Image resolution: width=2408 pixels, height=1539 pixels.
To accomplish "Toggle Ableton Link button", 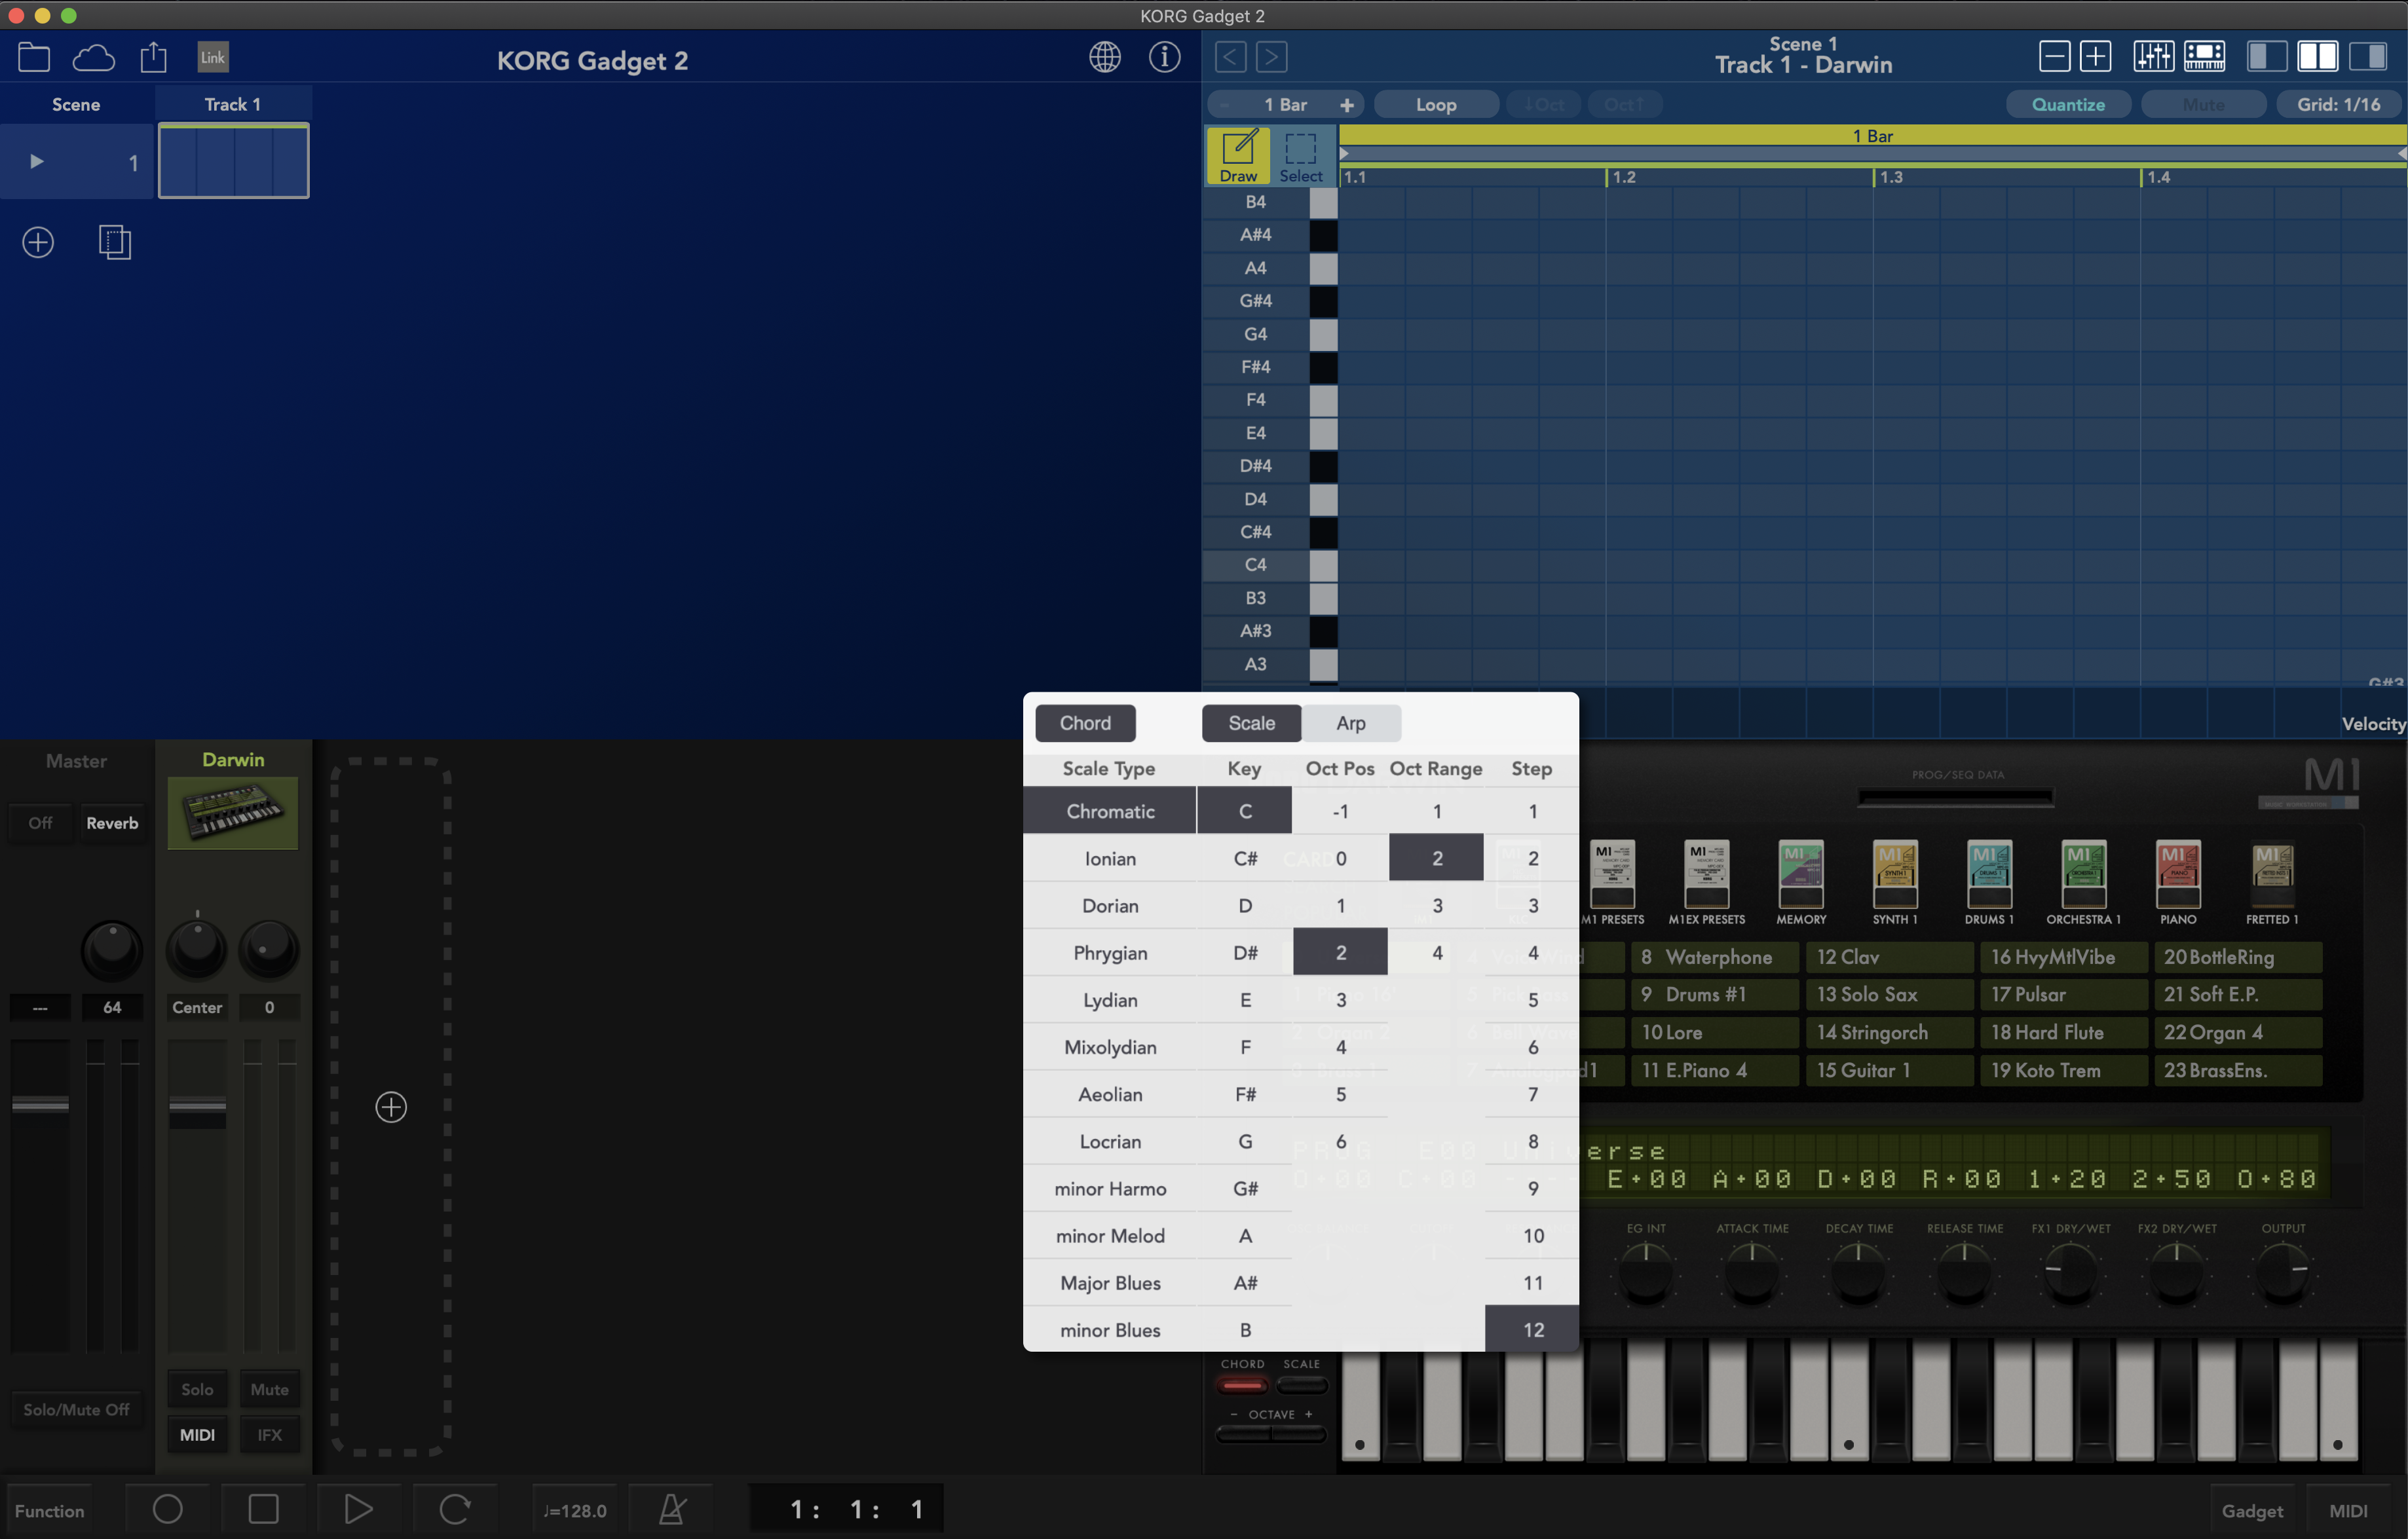I will tap(213, 57).
